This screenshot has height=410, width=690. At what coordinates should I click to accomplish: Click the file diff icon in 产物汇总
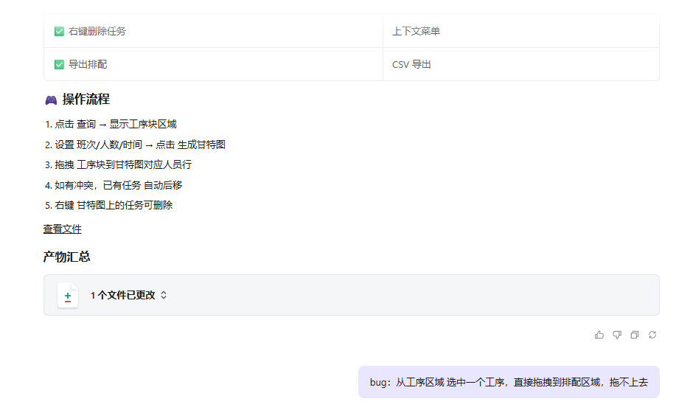pyautogui.click(x=68, y=296)
